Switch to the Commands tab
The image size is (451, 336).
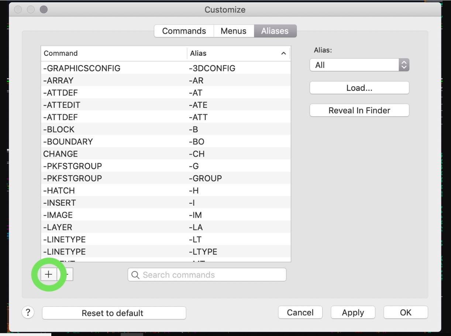coord(184,31)
